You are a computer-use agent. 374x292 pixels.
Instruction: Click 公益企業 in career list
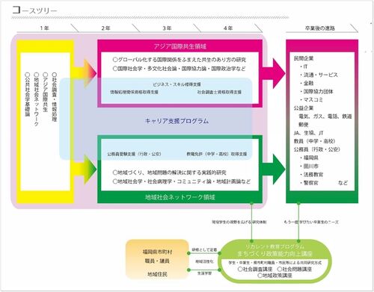pyautogui.click(x=304, y=108)
